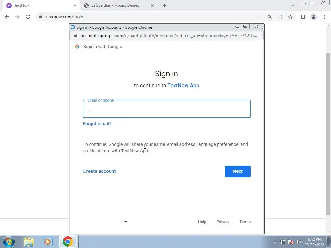The width and height of the screenshot is (331, 248).
Task: Expand the tab search chevron
Action: point(292,5)
